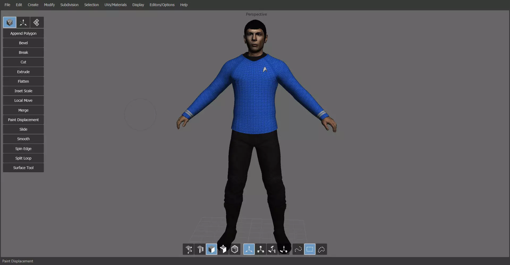Pick the Smooth tool
The image size is (510, 265).
pyautogui.click(x=23, y=139)
